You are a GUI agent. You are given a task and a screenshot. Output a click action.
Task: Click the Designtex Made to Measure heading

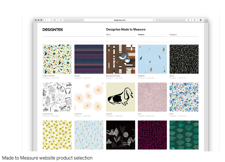pyautogui.click(x=126, y=30)
